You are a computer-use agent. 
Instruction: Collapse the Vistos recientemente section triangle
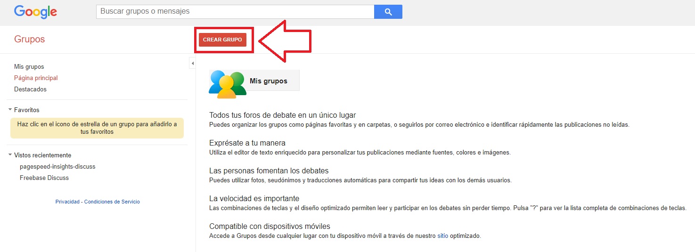(x=10, y=155)
